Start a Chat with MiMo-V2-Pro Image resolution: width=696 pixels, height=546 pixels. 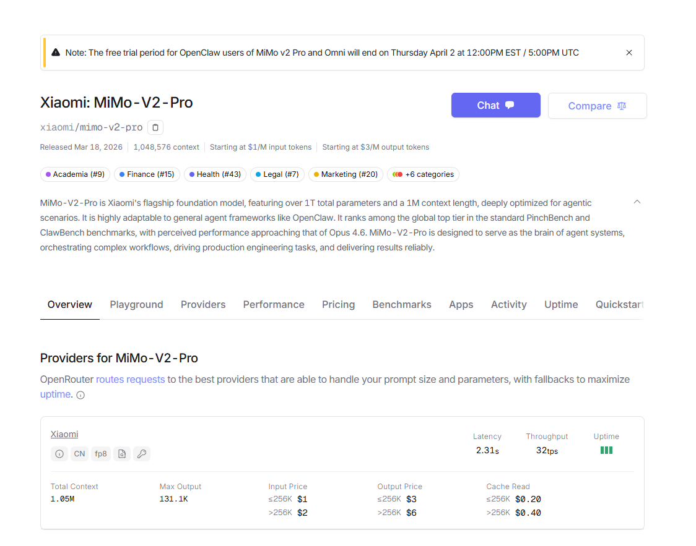point(496,106)
